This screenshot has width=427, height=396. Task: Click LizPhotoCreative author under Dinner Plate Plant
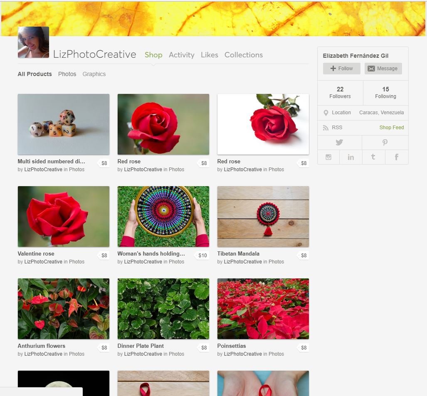point(143,354)
